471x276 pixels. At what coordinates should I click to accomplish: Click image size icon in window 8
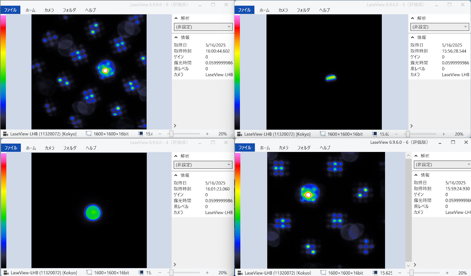89,134
